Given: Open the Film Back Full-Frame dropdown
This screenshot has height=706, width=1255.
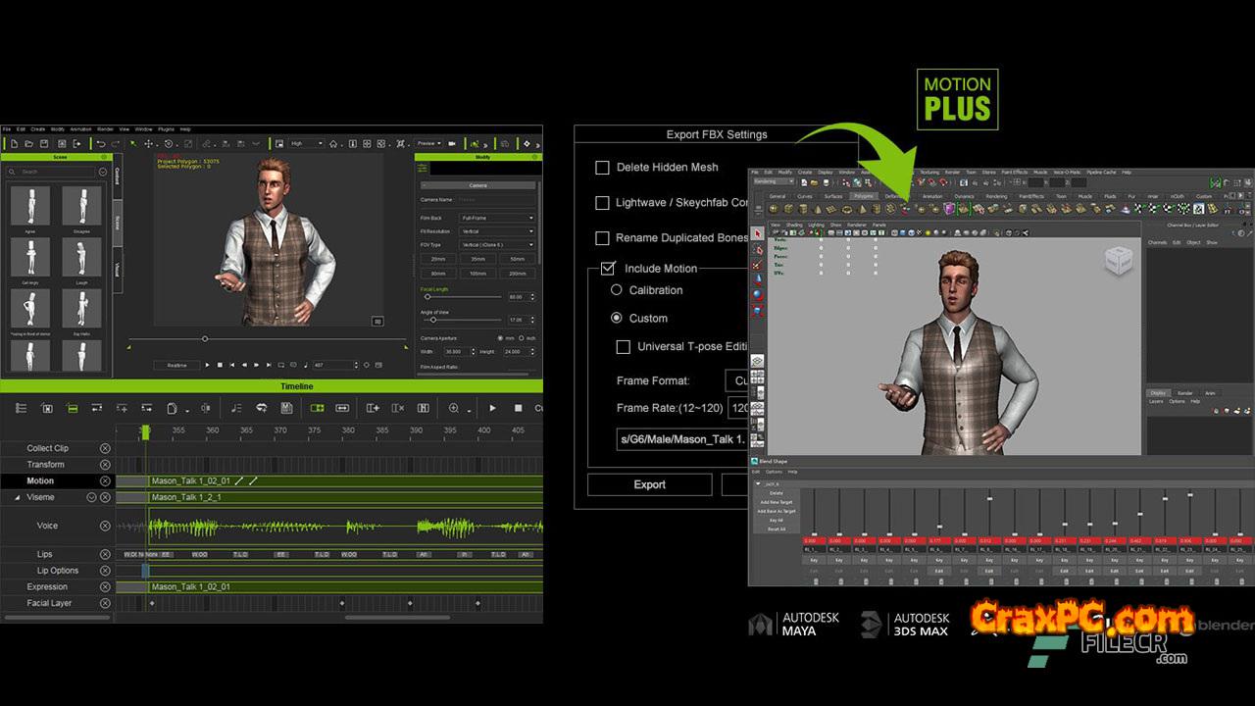Looking at the screenshot, I should click(498, 218).
